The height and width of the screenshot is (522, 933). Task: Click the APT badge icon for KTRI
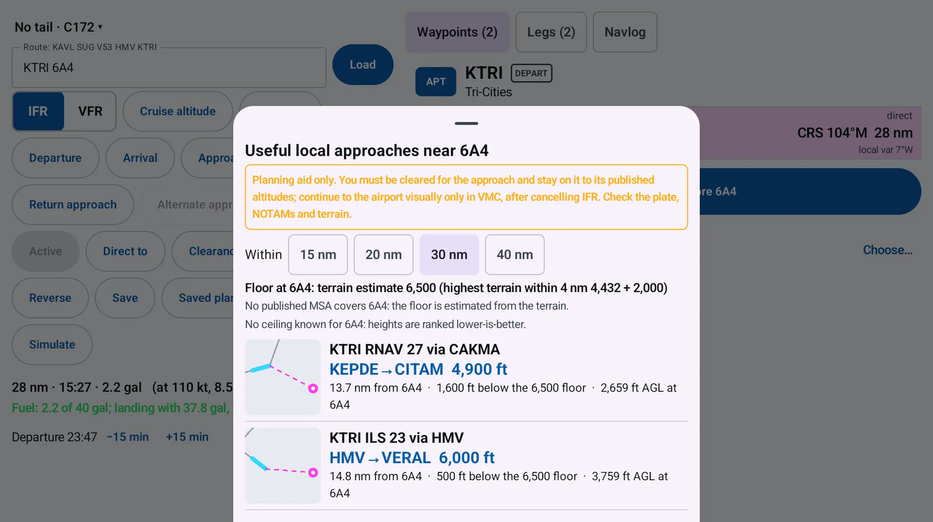(x=436, y=82)
